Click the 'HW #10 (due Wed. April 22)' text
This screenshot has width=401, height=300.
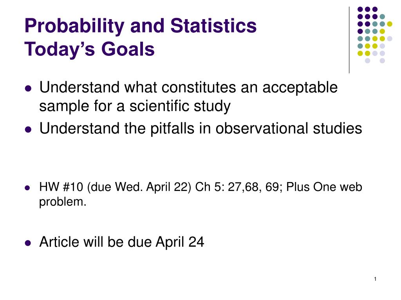(115, 187)
